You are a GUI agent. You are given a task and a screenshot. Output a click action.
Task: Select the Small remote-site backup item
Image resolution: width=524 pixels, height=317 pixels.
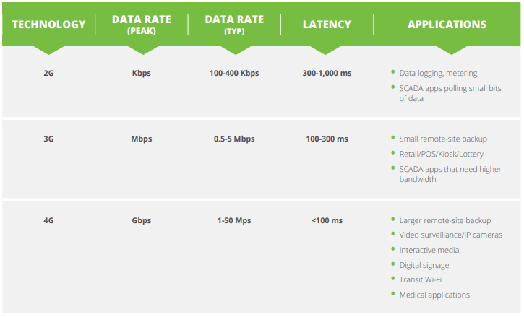pos(443,139)
